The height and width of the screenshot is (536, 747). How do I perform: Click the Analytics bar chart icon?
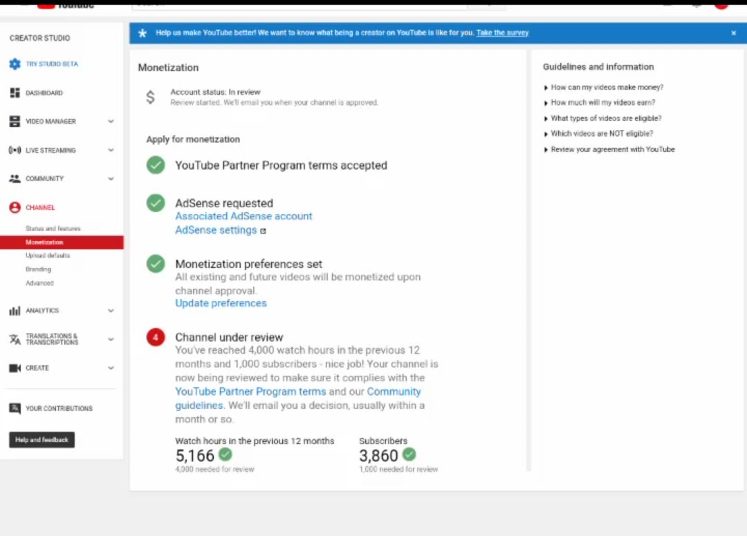click(x=15, y=311)
